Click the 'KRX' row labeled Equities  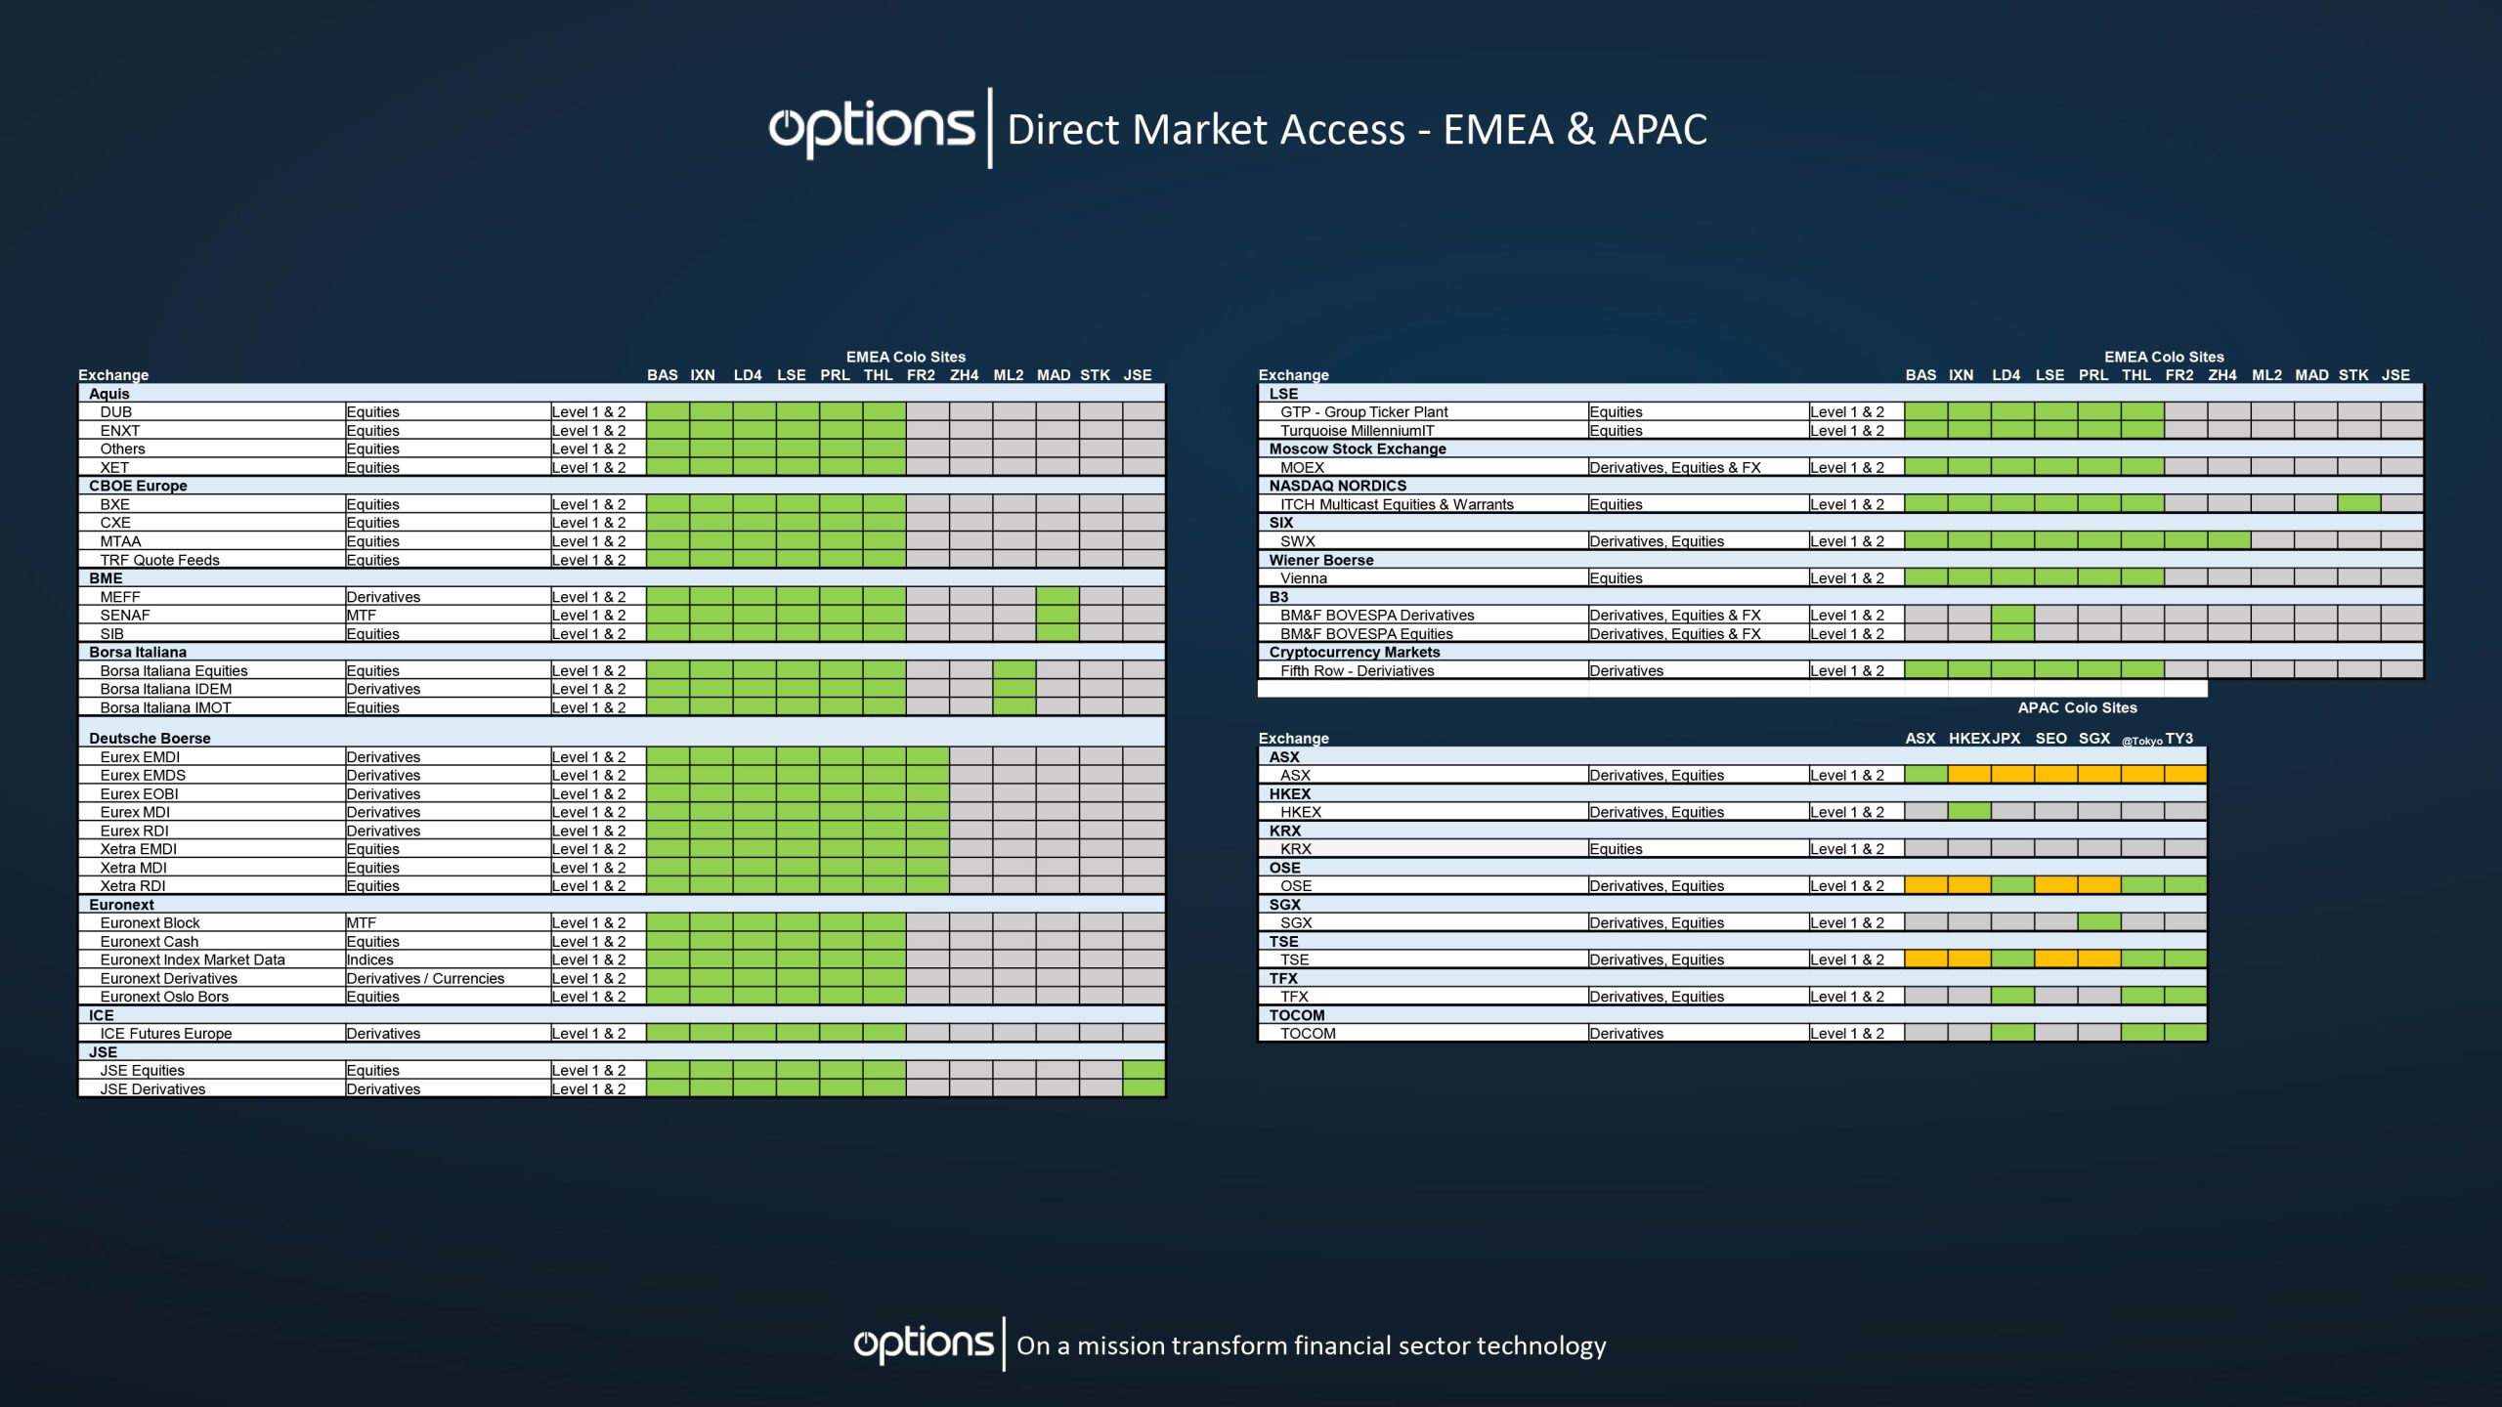1732,849
